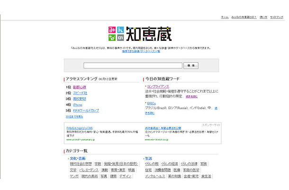This screenshot has height=190, width=289.
Task: Click the www.win-invest.co.jp sponsor URL
Action: point(157,140)
